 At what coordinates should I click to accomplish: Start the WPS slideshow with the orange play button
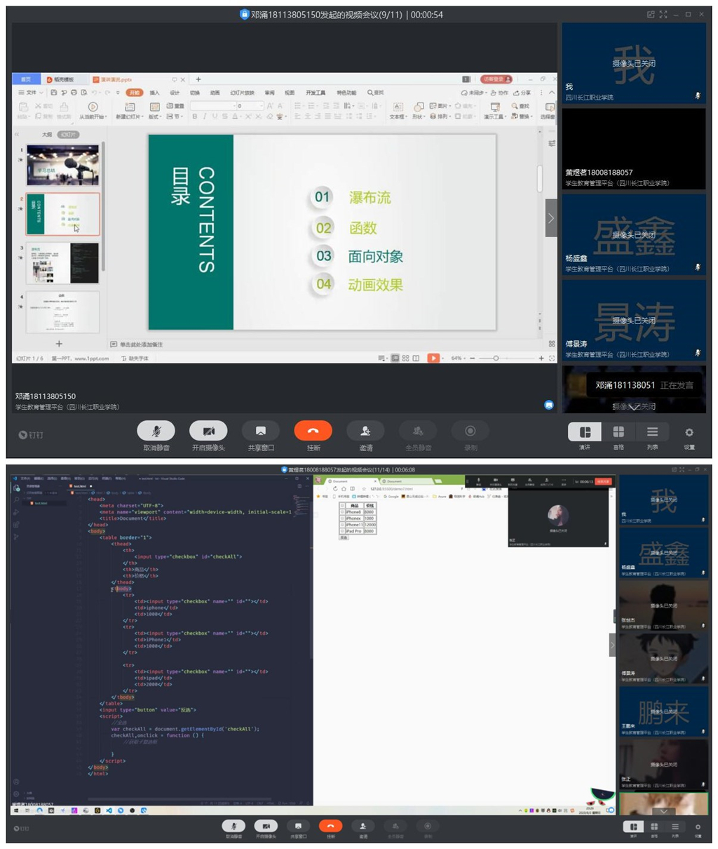(x=433, y=358)
